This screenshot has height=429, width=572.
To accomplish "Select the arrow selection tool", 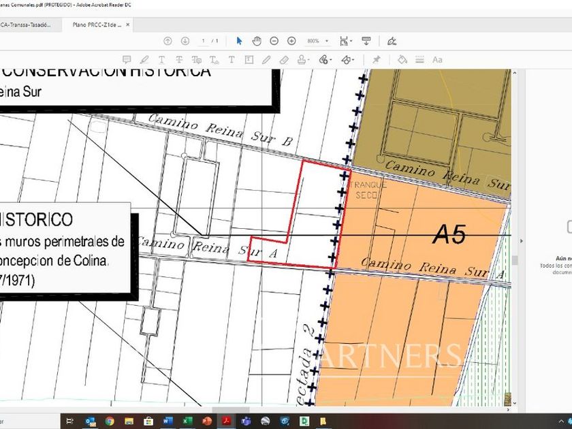I will click(x=239, y=41).
